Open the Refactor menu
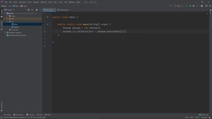The image size is (212, 119). [x=44, y=2]
